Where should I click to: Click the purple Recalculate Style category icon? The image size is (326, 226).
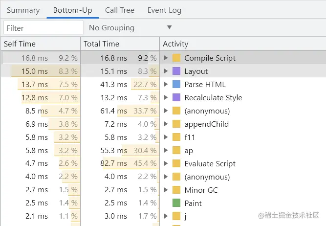click(x=176, y=98)
